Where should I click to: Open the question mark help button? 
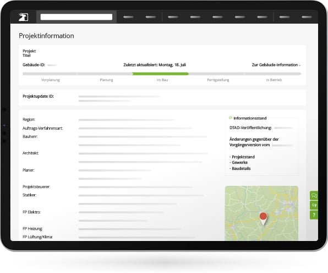coord(314,215)
